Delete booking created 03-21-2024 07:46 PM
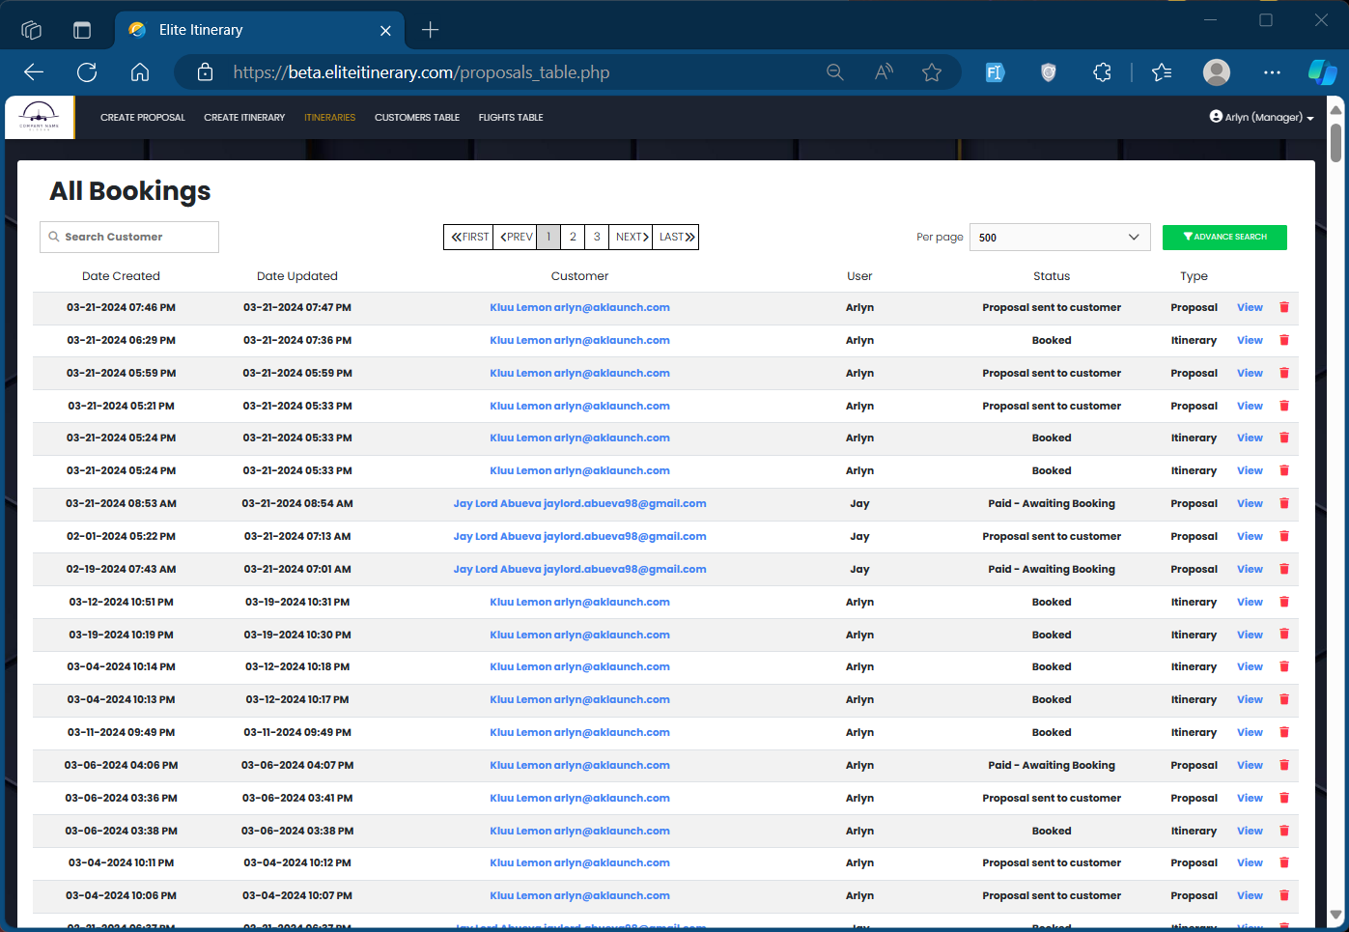The image size is (1349, 932). click(x=1284, y=307)
